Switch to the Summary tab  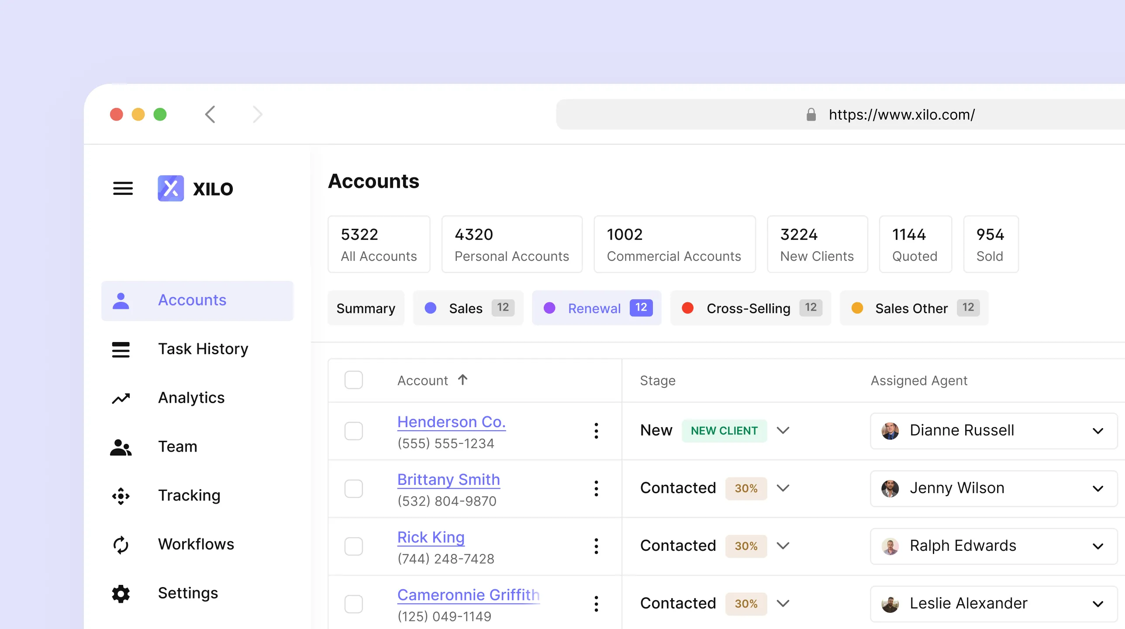click(366, 308)
